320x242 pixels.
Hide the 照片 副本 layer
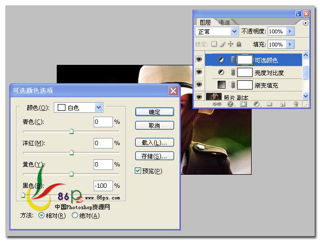coord(199,97)
